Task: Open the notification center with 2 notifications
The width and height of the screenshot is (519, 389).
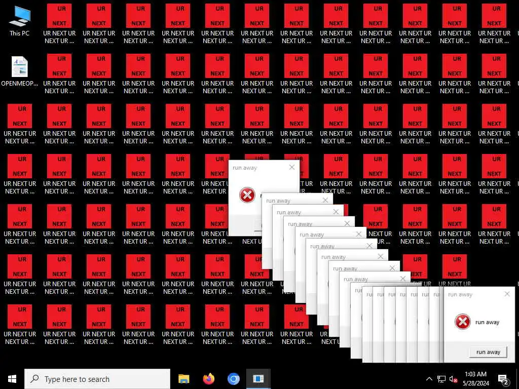Action: (x=503, y=379)
